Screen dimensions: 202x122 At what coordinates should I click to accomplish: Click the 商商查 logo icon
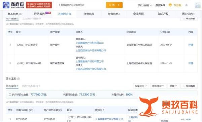tap(6, 5)
